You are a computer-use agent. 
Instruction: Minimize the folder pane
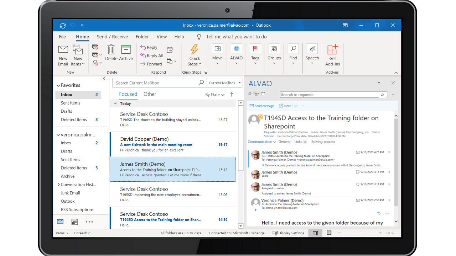click(104, 79)
